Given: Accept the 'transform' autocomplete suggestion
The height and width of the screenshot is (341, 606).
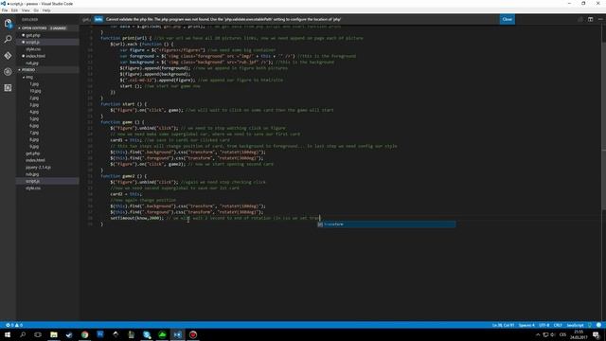Looking at the screenshot, I should (x=386, y=224).
